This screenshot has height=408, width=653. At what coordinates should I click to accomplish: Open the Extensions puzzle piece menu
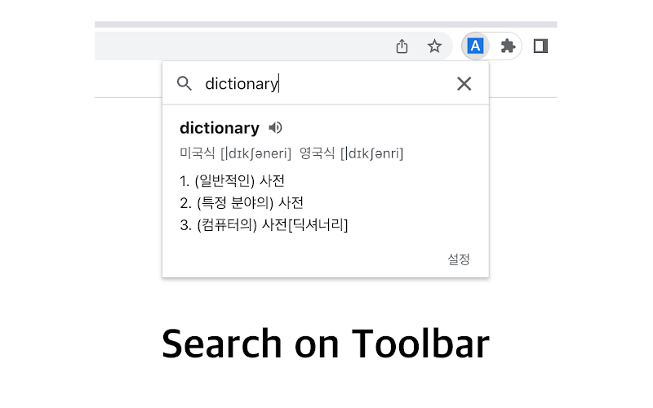click(x=508, y=46)
